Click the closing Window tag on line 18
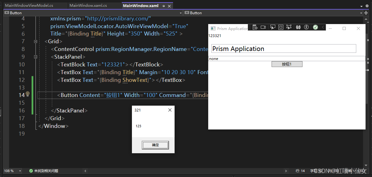The image size is (372, 177). click(x=53, y=126)
